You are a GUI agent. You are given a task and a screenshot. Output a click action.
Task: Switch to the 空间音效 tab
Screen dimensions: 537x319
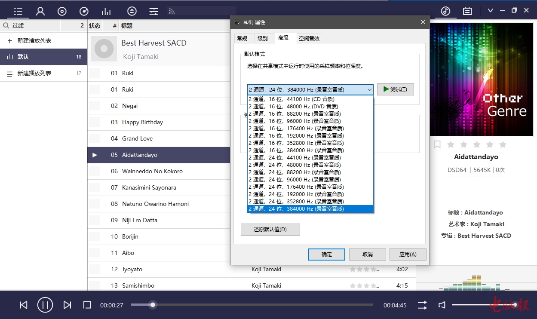[309, 38]
